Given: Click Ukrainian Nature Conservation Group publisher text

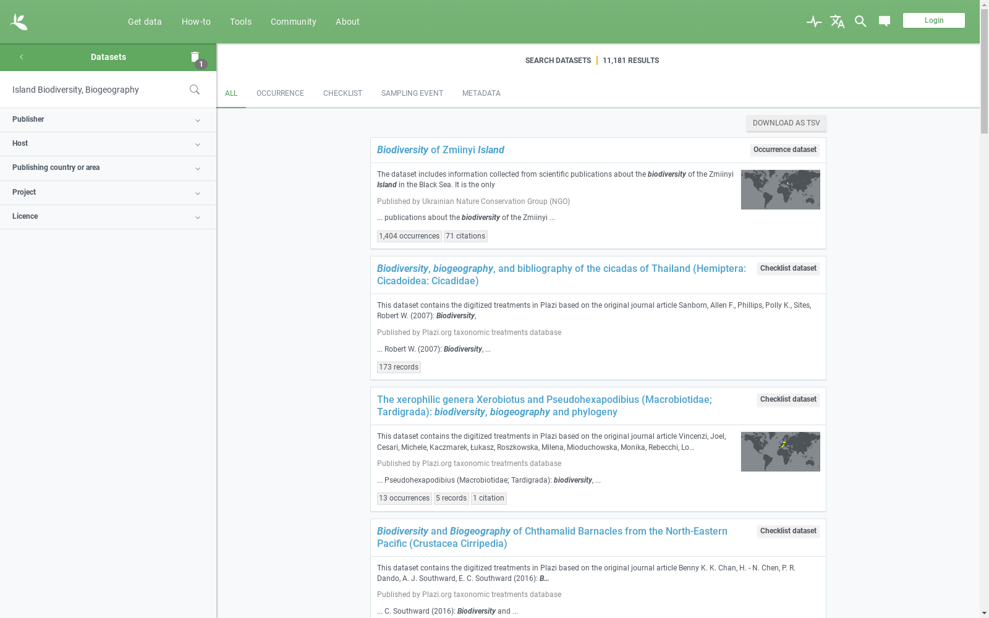Looking at the screenshot, I should click(496, 201).
